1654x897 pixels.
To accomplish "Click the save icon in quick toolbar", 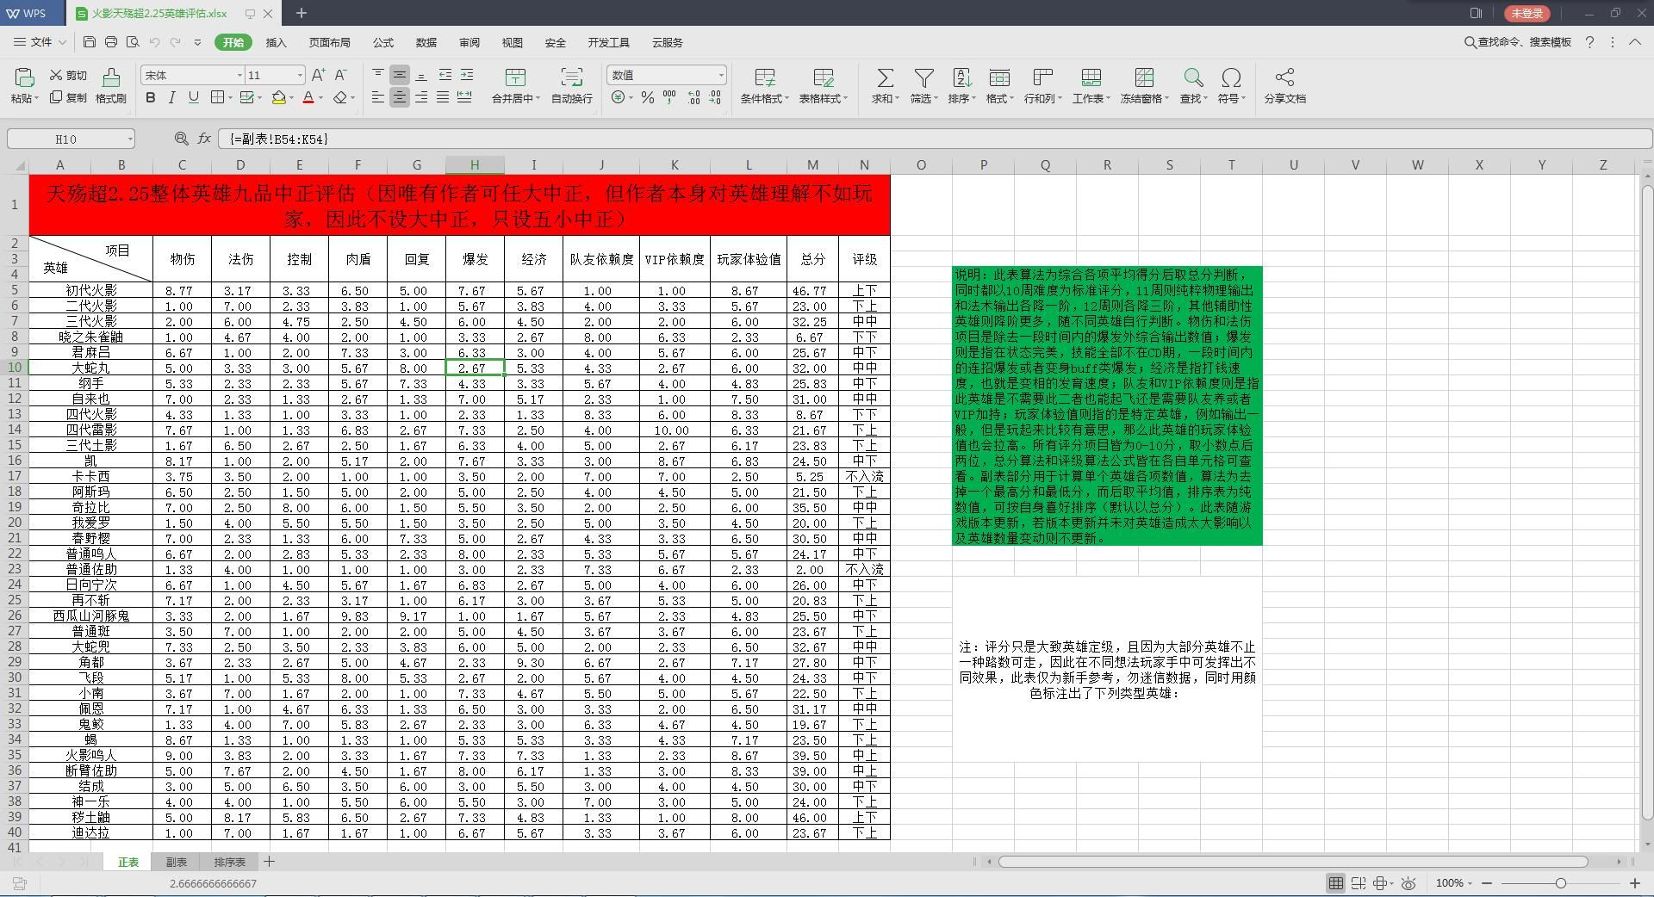I will click(90, 42).
